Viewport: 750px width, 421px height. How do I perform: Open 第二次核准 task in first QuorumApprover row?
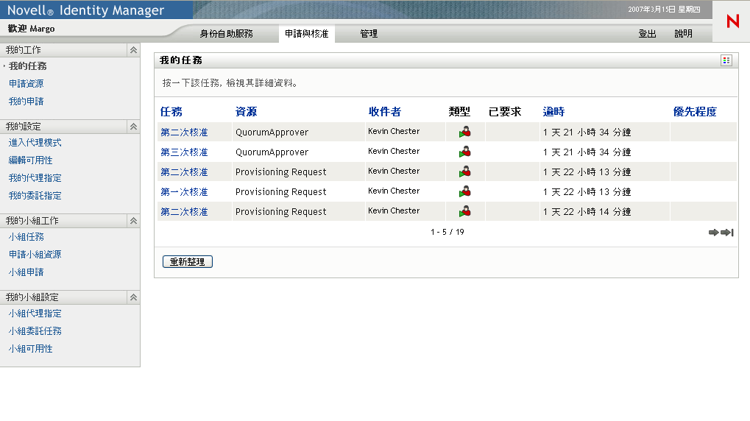184,132
